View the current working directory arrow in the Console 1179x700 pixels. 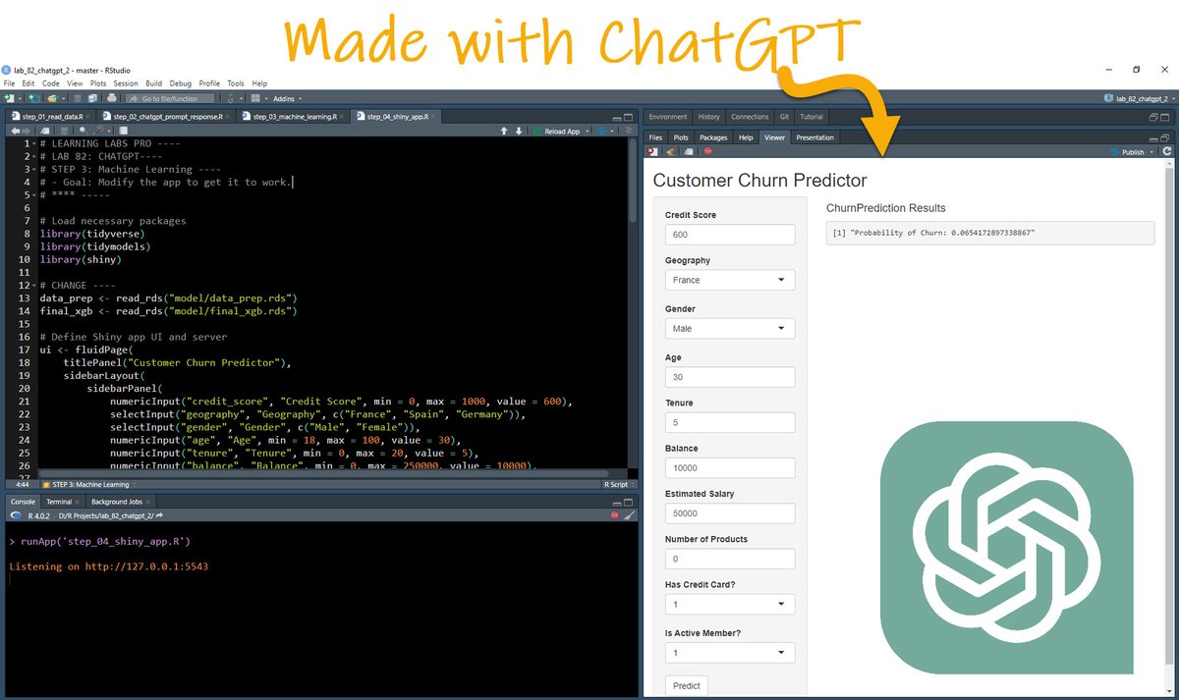pos(159,514)
